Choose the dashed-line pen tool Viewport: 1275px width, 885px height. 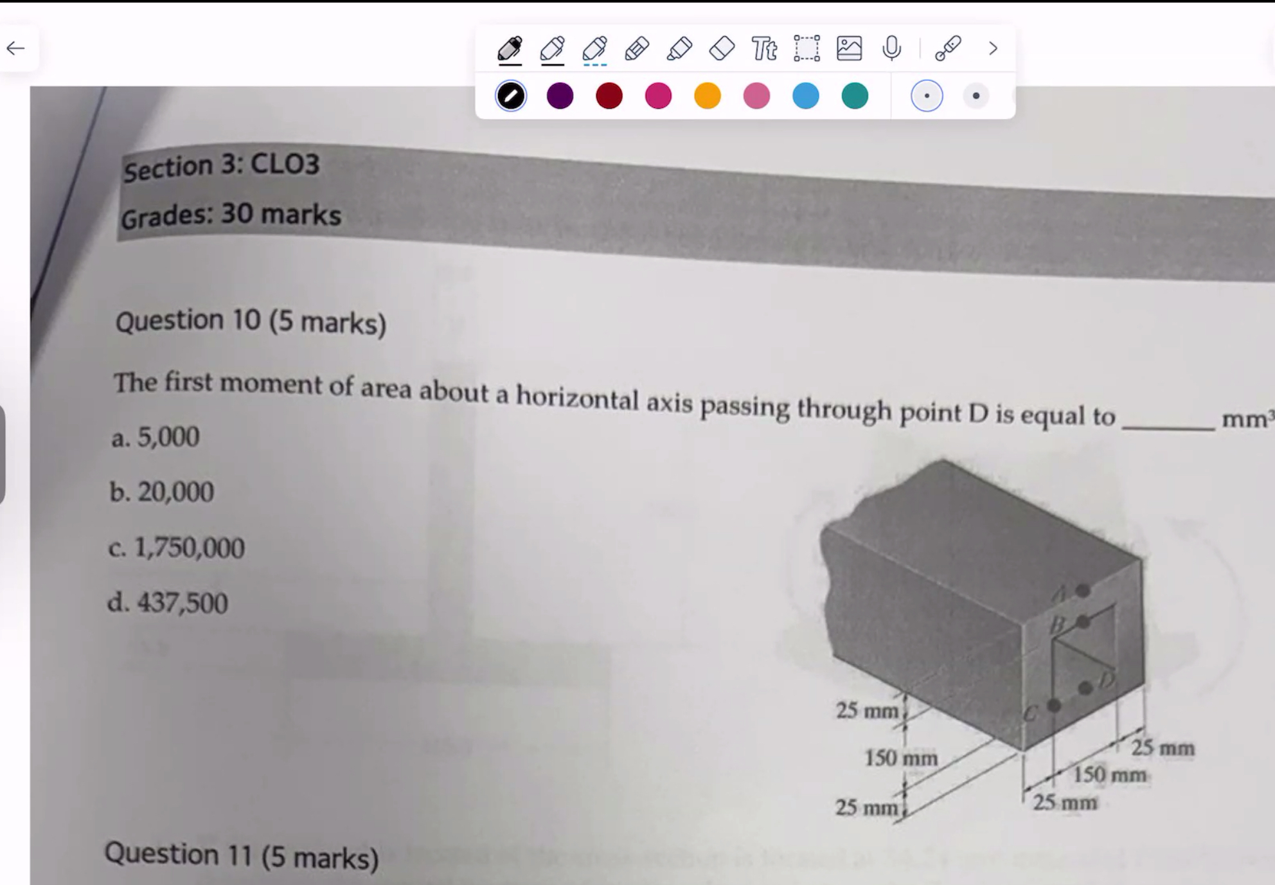pyautogui.click(x=596, y=49)
